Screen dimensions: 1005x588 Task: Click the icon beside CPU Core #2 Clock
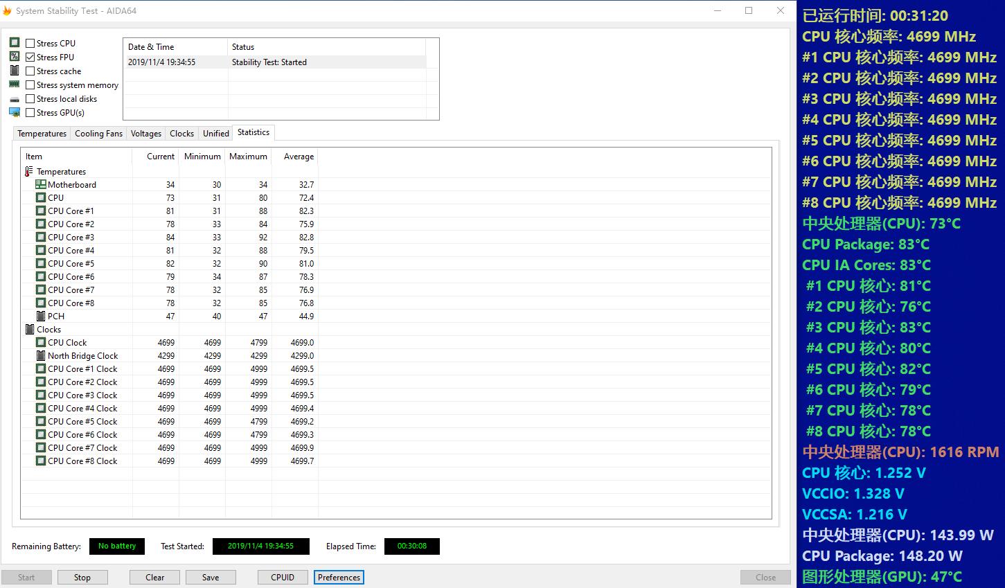click(x=41, y=382)
